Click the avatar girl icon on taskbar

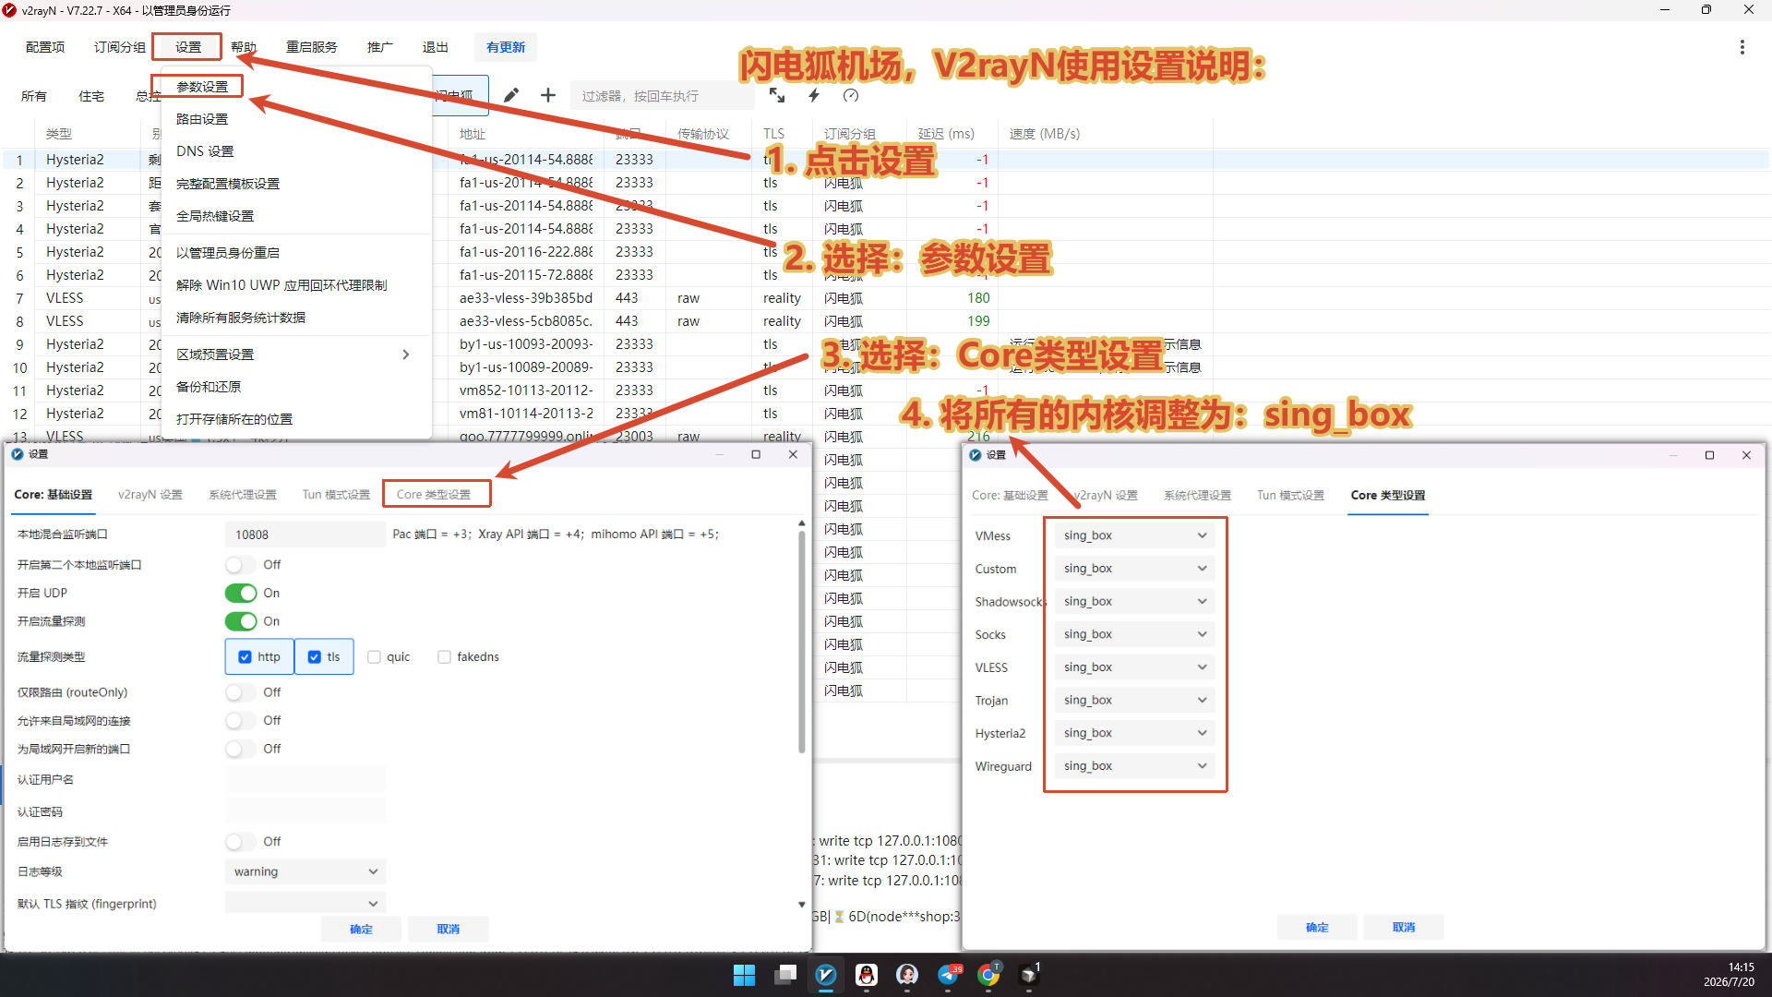pos(907,975)
